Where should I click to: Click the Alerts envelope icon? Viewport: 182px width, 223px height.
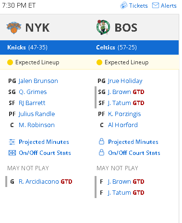pyautogui.click(x=155, y=5)
